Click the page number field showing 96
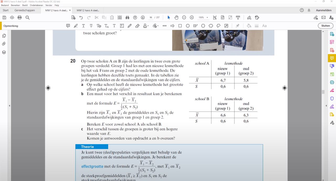 151,18
